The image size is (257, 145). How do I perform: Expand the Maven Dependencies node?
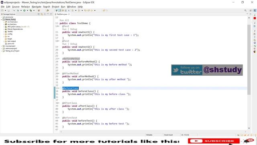click(x=4, y=29)
